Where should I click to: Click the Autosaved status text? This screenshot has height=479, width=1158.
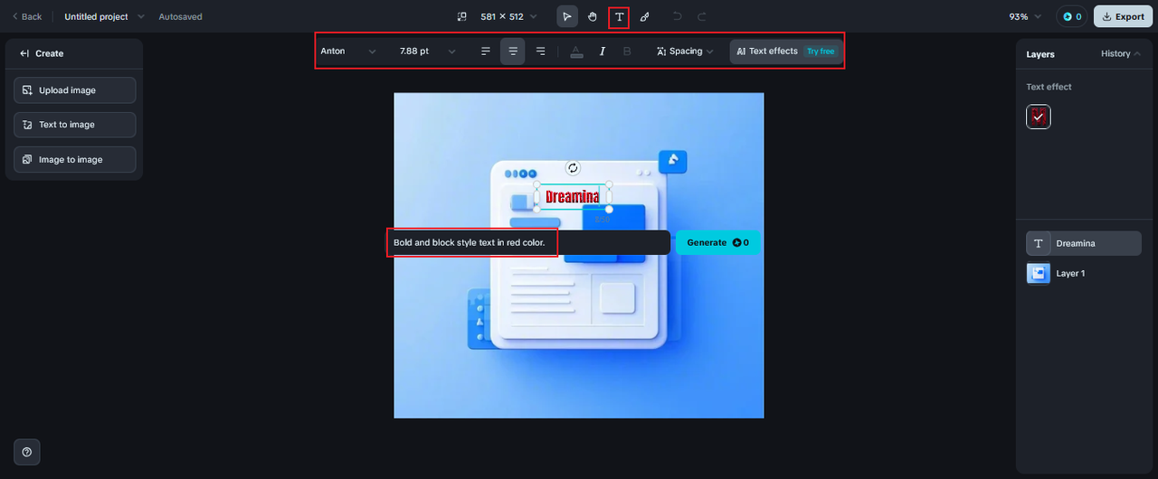click(x=181, y=16)
